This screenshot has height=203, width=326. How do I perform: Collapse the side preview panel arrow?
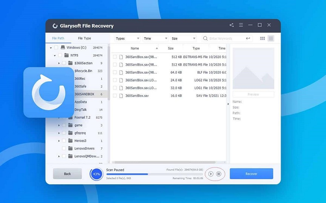[x=228, y=104]
